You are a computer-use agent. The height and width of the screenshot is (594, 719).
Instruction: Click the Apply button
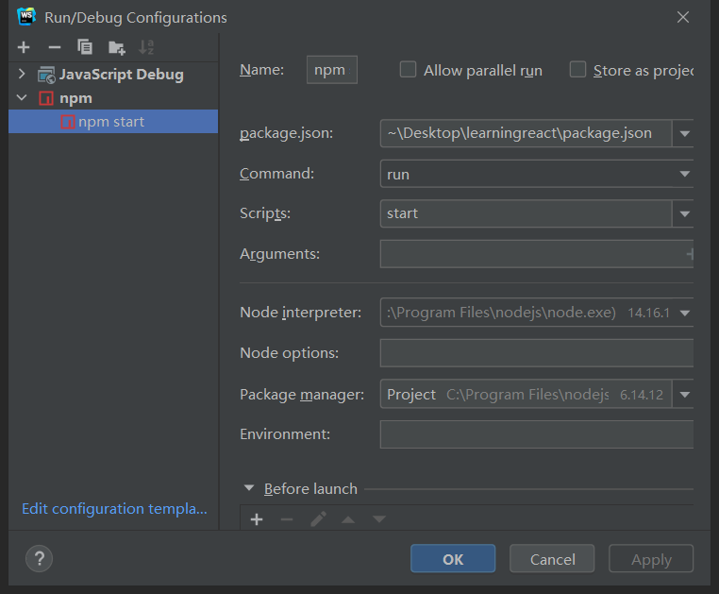[x=651, y=559]
